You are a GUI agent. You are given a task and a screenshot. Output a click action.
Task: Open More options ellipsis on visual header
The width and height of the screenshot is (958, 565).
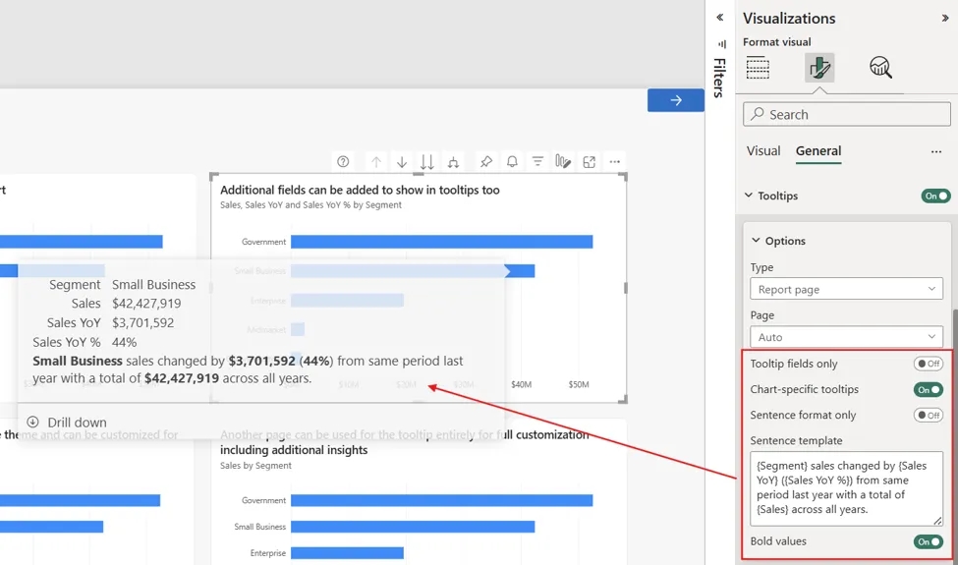point(615,162)
